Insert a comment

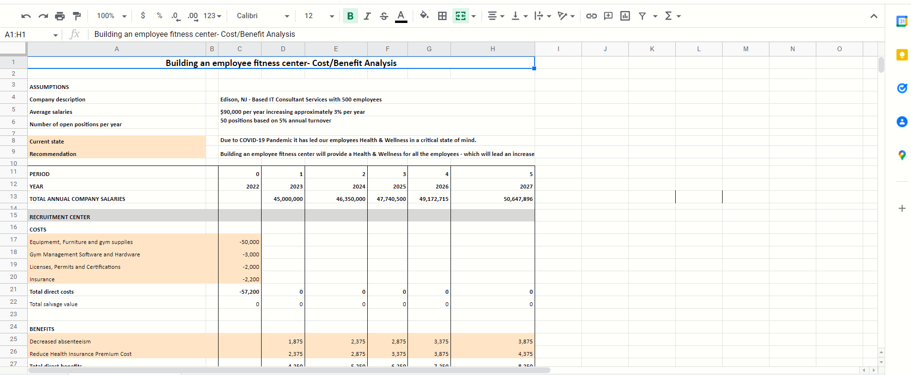click(608, 16)
